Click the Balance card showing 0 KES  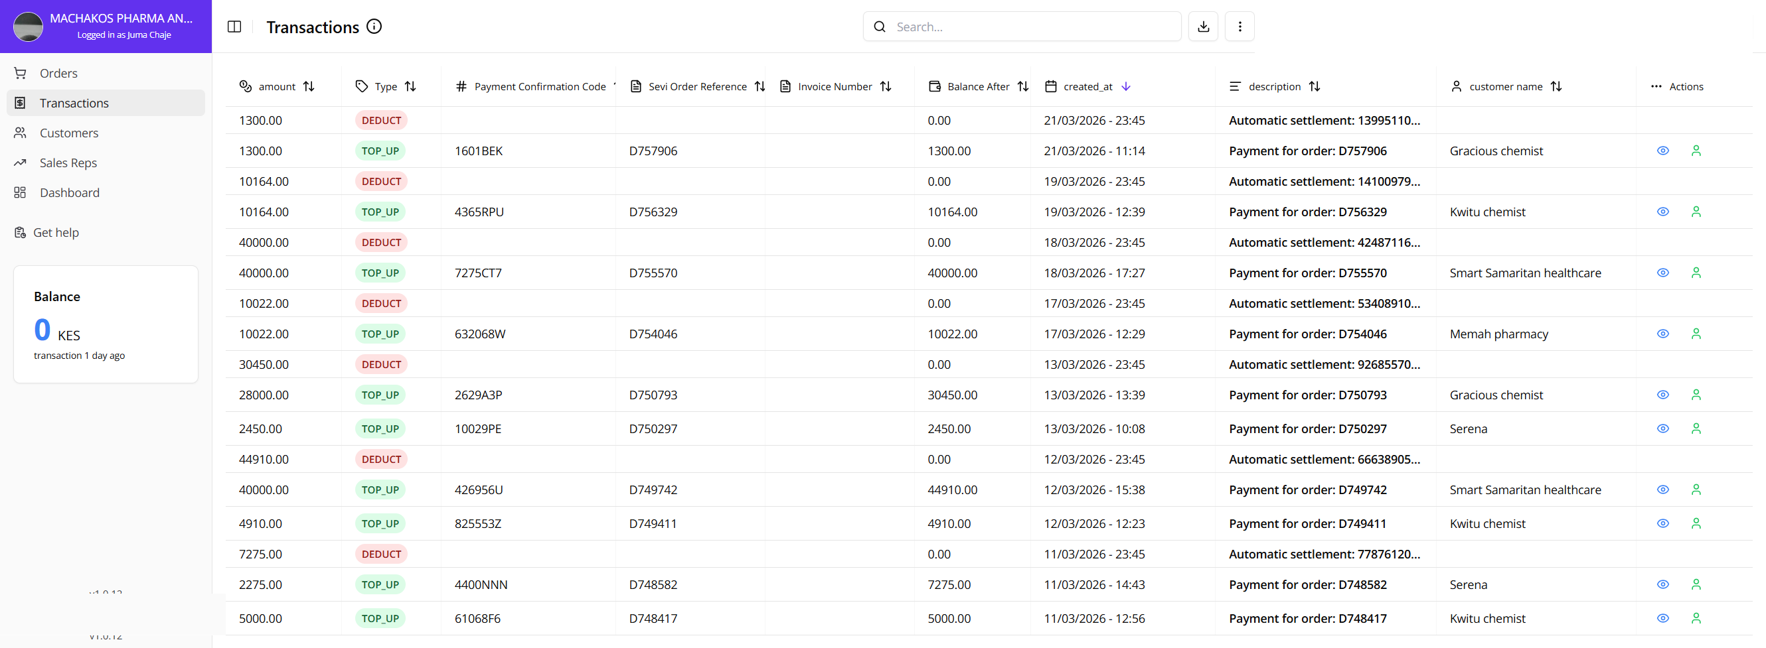[x=105, y=324]
